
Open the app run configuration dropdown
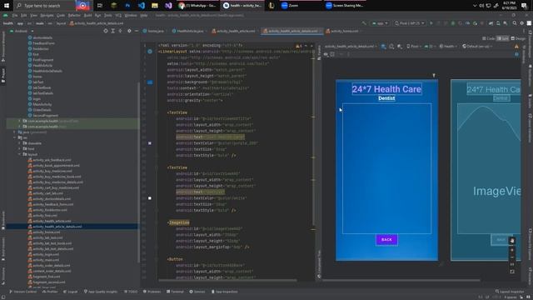tap(380, 23)
